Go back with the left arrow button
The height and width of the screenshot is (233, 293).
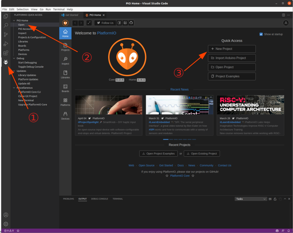pyautogui.click(x=75, y=23)
